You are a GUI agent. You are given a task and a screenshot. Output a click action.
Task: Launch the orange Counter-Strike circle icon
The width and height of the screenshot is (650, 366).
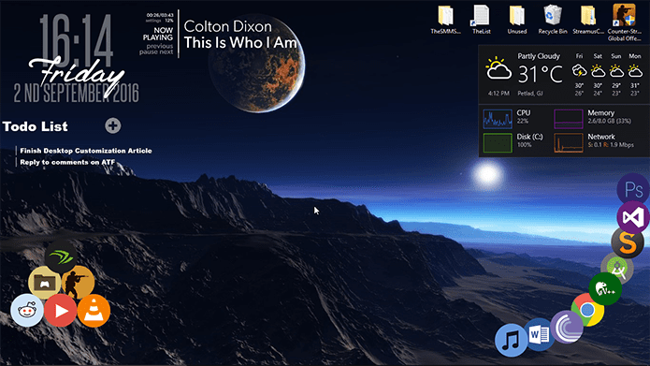tap(78, 283)
